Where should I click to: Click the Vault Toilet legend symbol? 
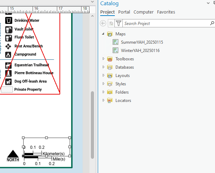tap(9, 29)
